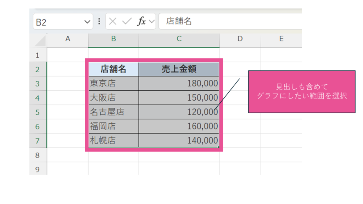Expand the dropdown arrow beside fx
The width and height of the screenshot is (363, 204).
pos(152,21)
